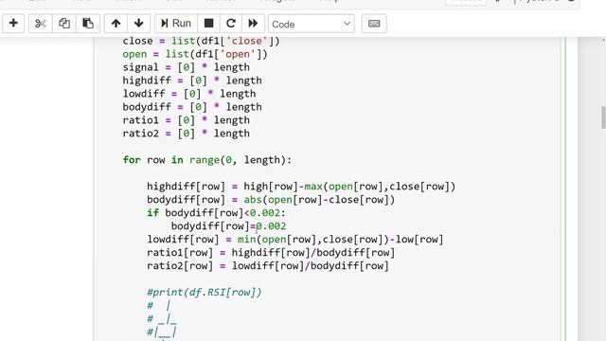Click the line 'ratio2 = [0] * length'

click(x=186, y=134)
